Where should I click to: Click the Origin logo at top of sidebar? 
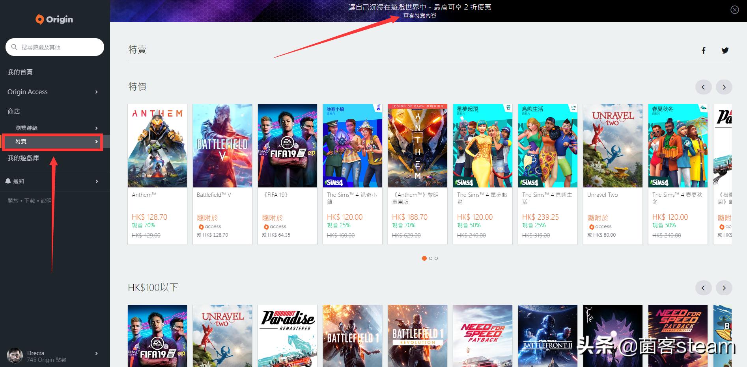54,19
